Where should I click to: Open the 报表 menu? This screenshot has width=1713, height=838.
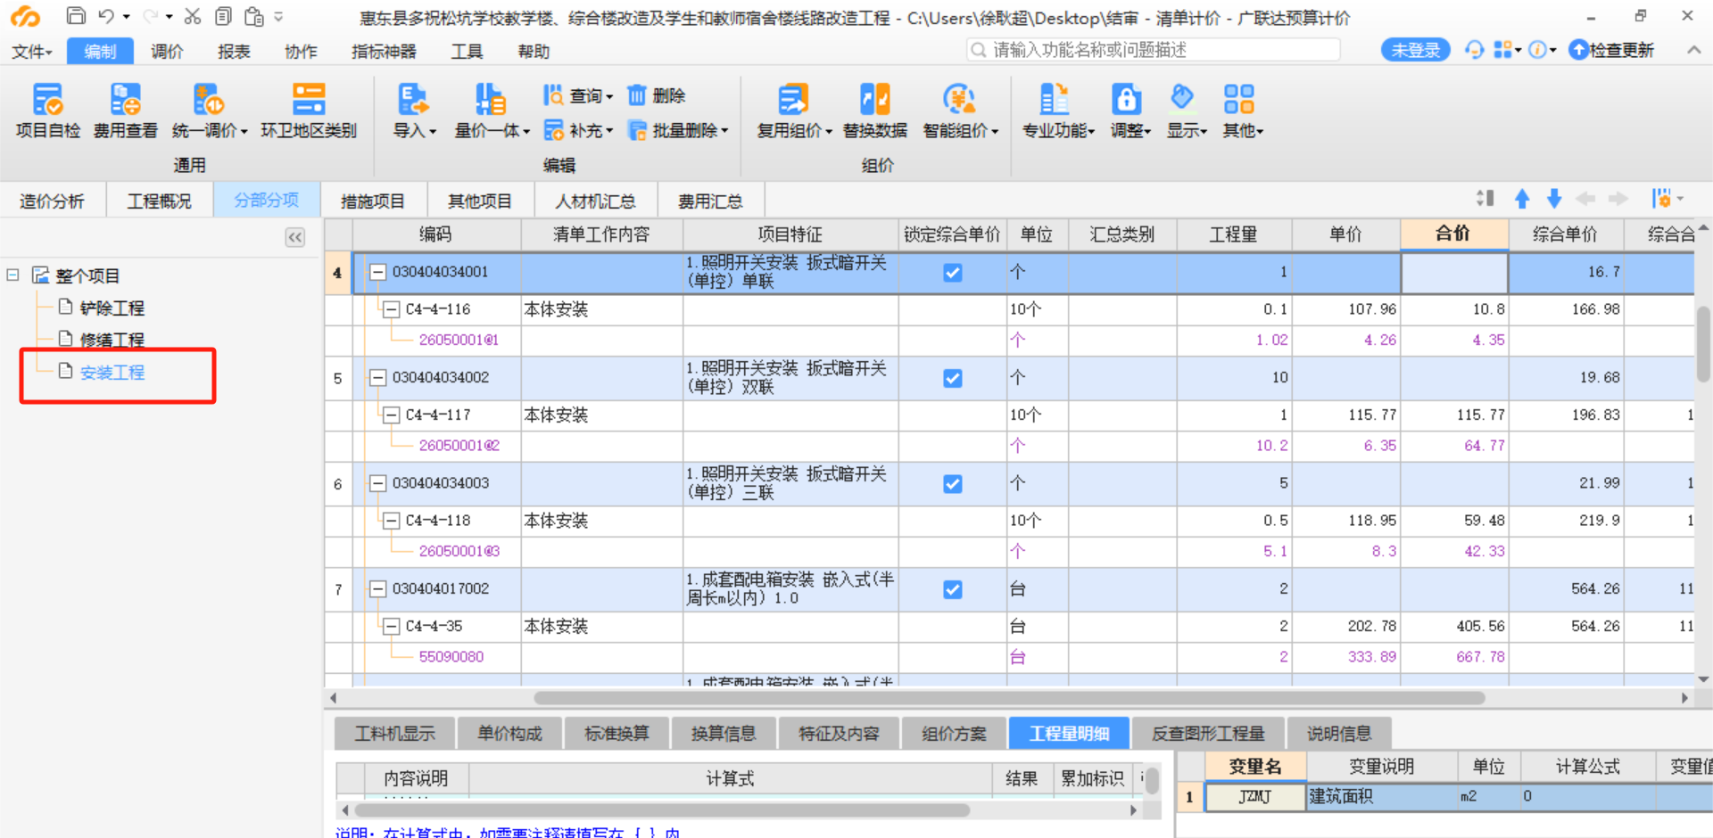pos(234,52)
